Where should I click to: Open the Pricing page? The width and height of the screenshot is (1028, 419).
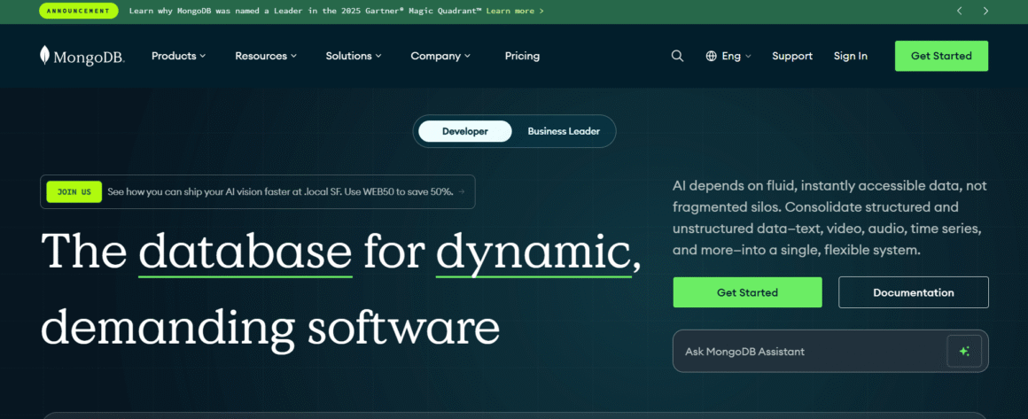point(522,56)
